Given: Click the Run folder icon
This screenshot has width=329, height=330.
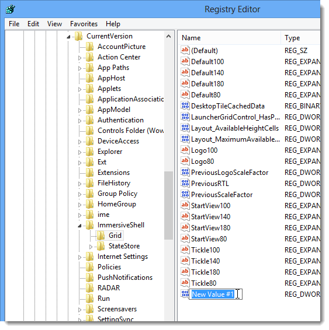Looking at the screenshot, I should click(89, 298).
